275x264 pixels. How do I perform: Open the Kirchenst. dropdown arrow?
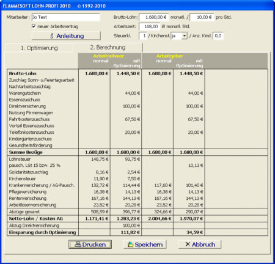coord(185,36)
